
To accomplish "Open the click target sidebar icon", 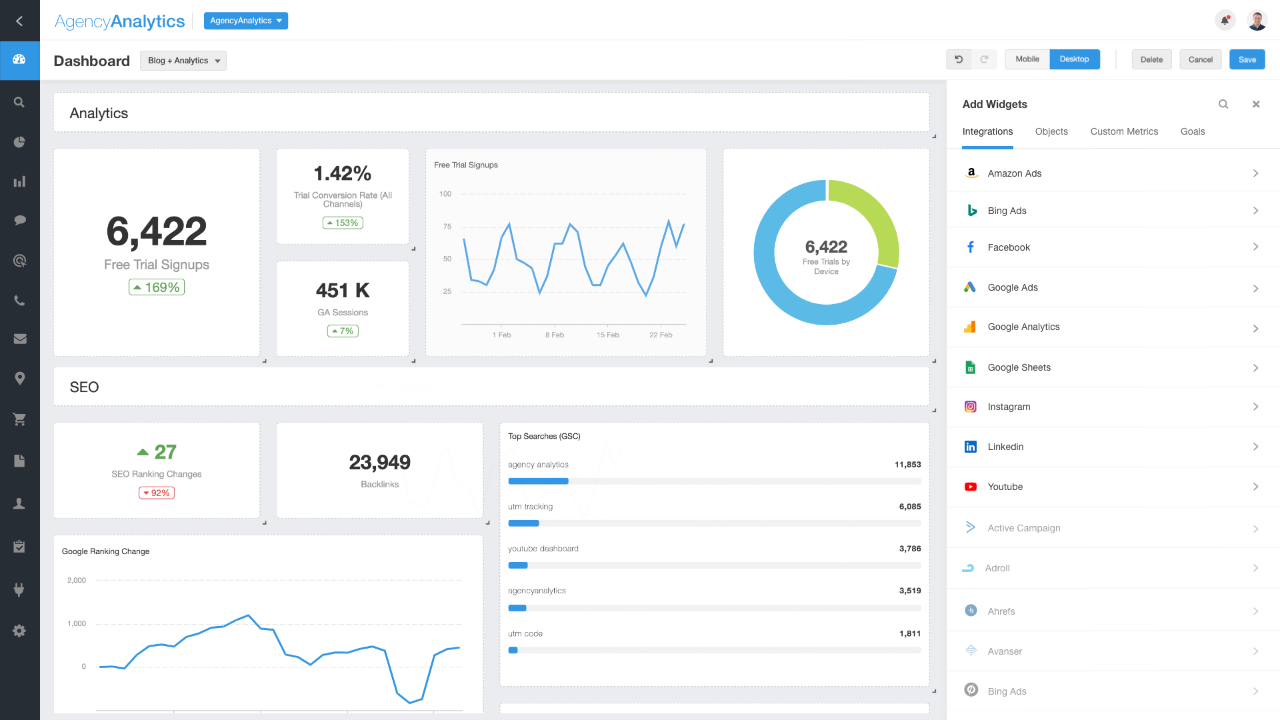I will (19, 261).
